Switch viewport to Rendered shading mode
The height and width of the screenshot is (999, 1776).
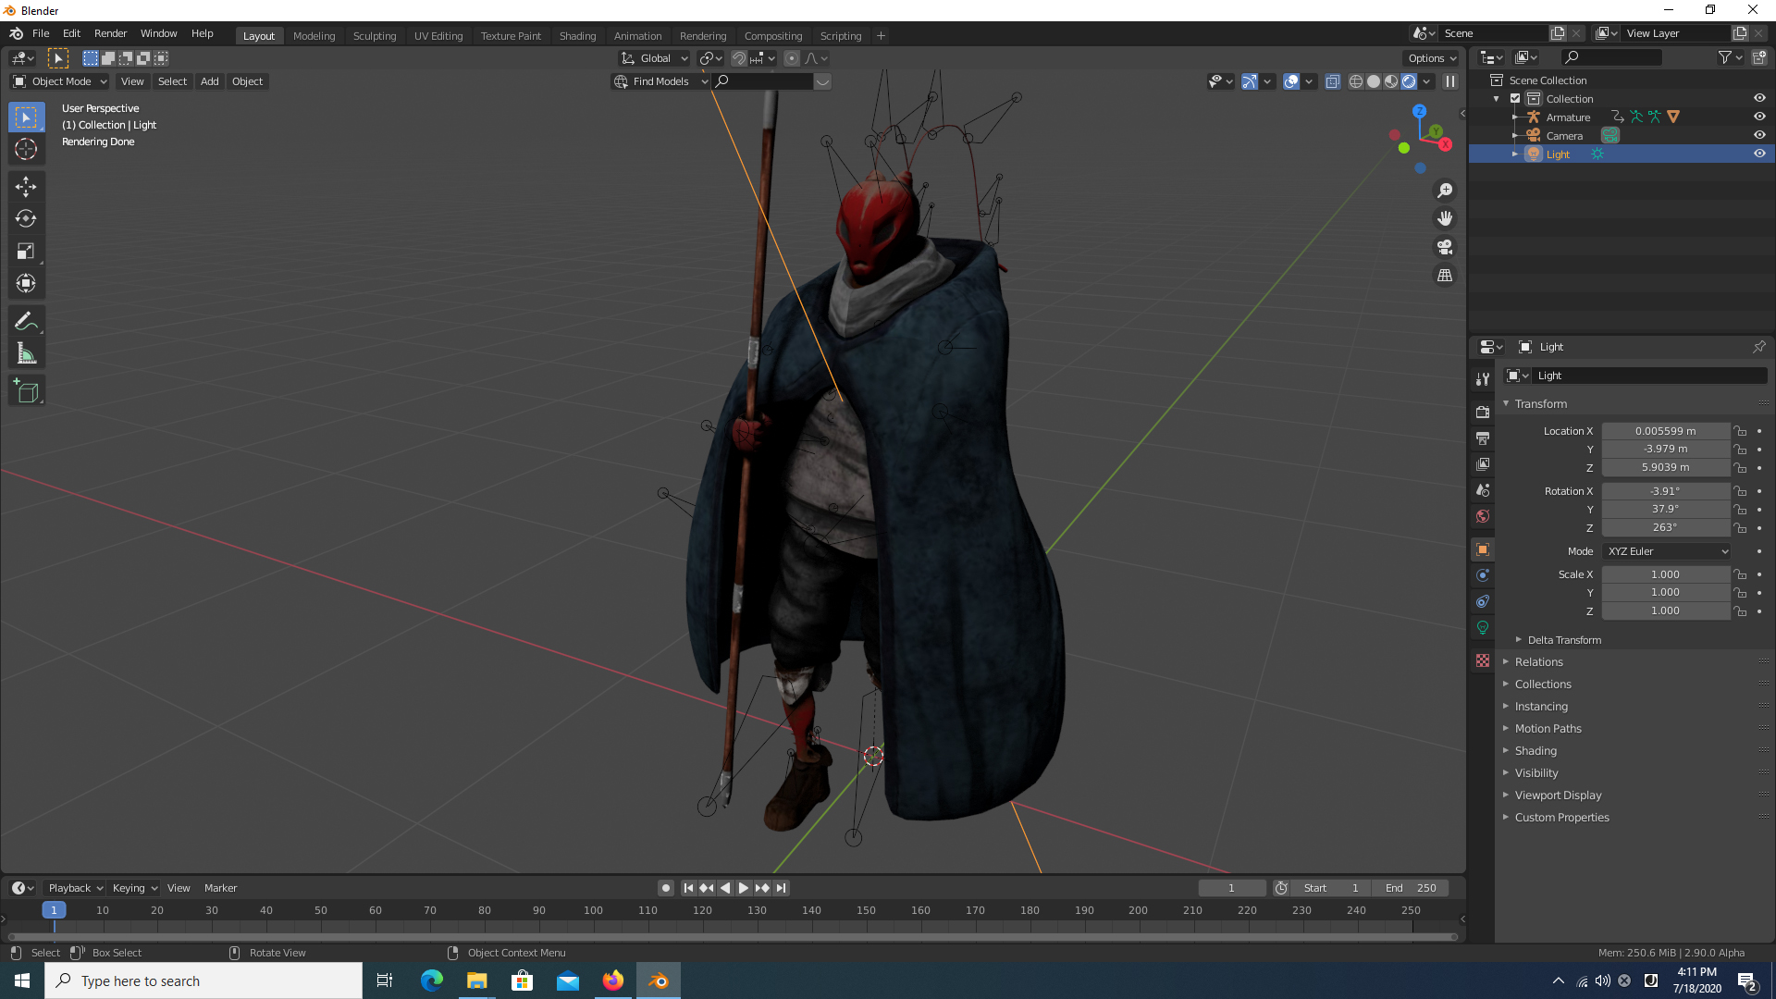1408,81
